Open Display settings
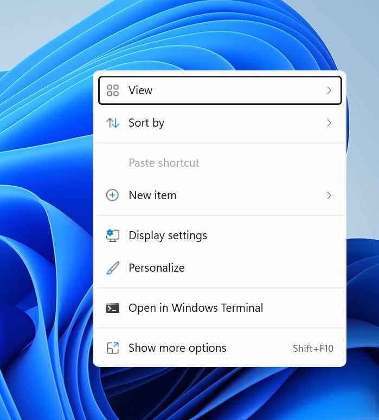Screen dimensions: 379x420 [x=220, y=235]
